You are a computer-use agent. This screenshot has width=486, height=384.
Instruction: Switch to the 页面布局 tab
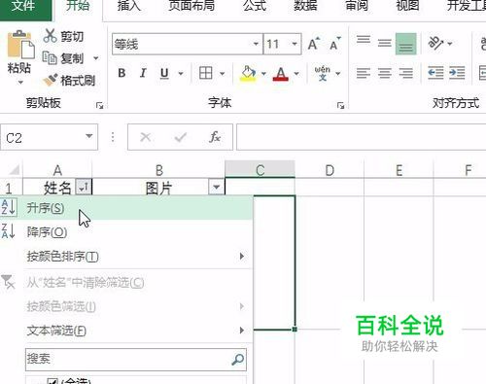click(191, 6)
